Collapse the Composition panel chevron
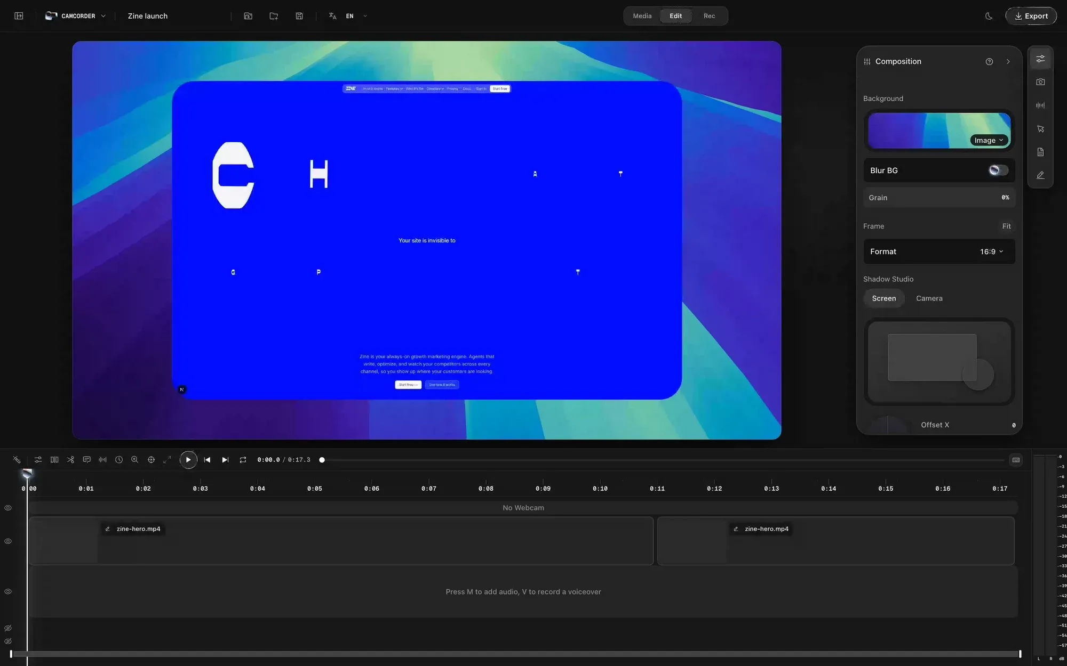 (x=1008, y=62)
